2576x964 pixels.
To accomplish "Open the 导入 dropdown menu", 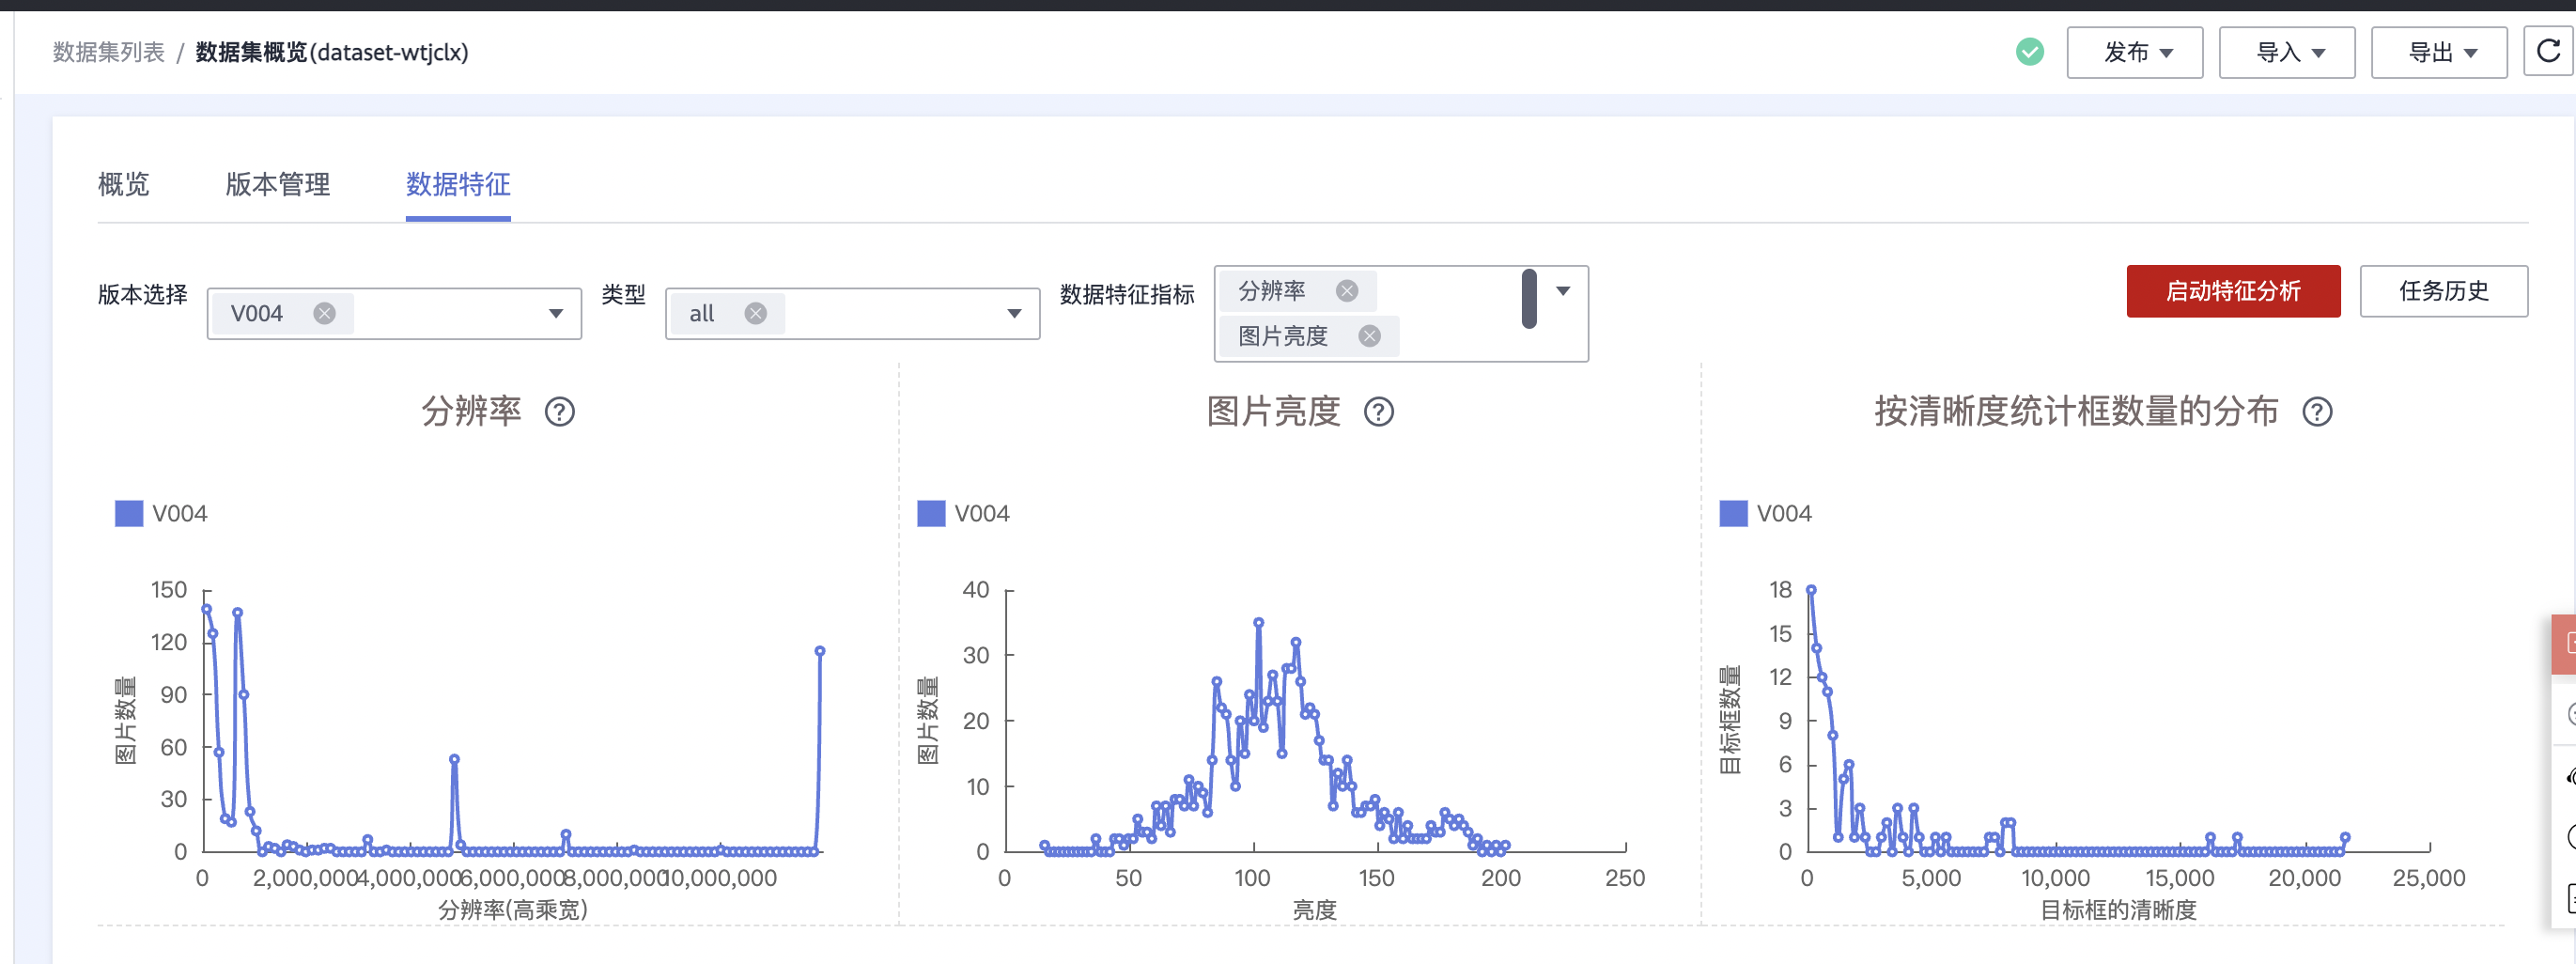I will pos(2287,52).
